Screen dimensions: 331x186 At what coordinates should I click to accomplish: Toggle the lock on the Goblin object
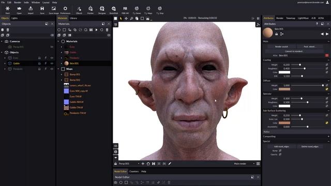click(x=39, y=63)
